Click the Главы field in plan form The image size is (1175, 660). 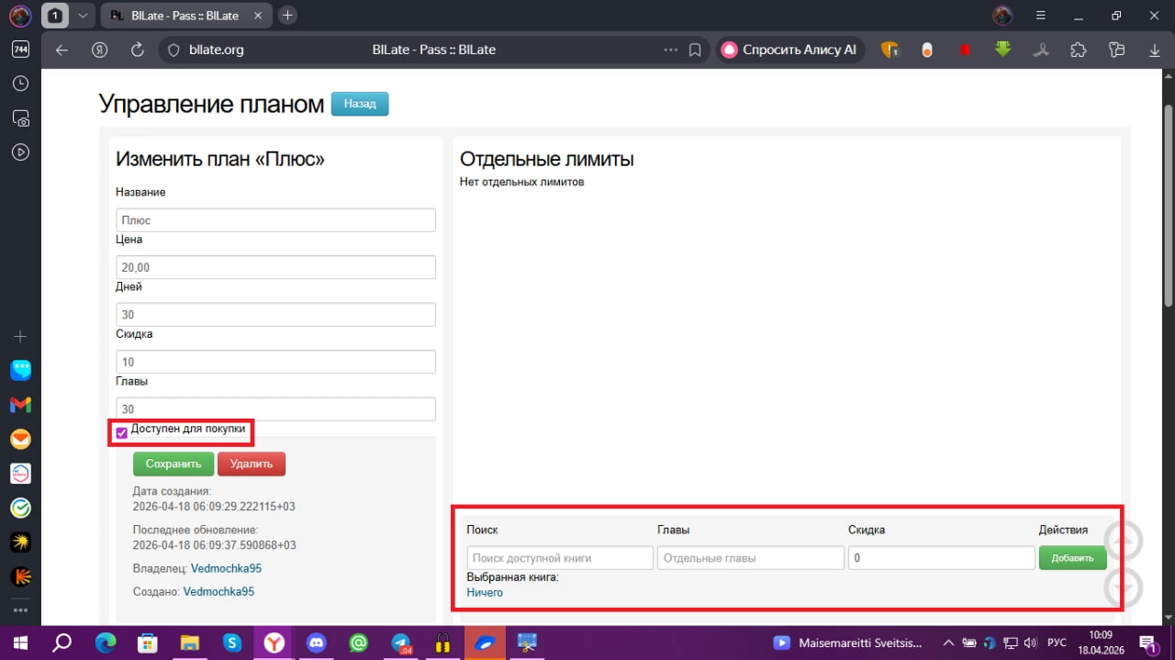(x=275, y=409)
